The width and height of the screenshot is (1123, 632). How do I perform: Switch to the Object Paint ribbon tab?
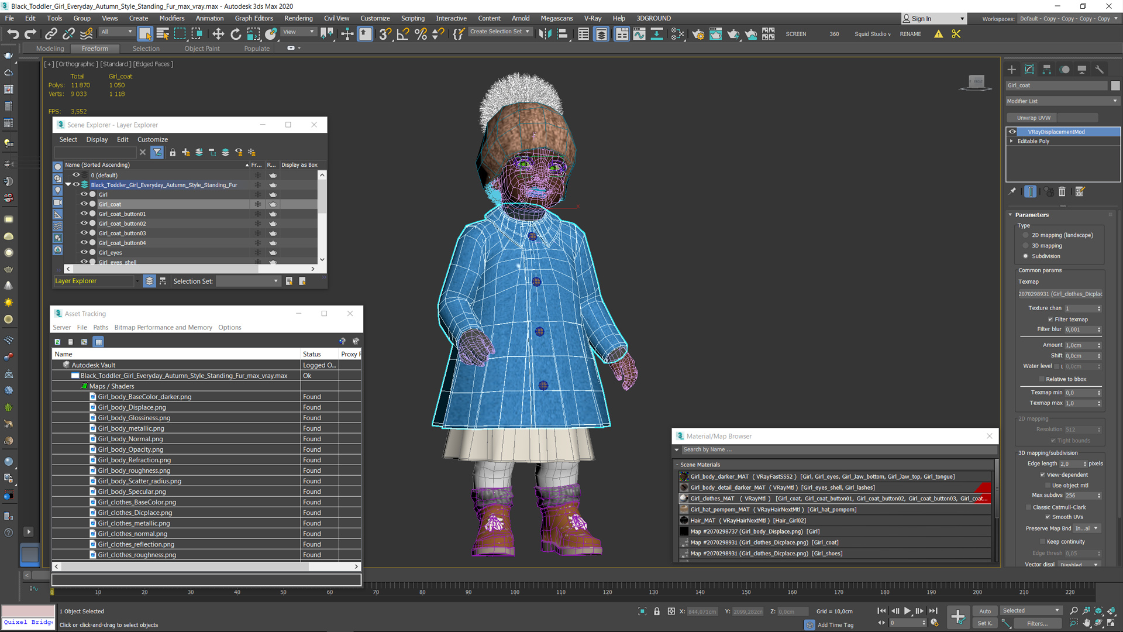202,49
